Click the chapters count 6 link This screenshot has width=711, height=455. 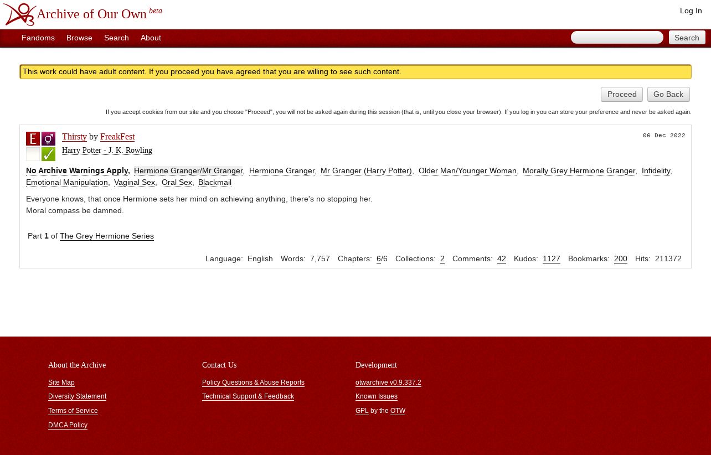click(x=379, y=258)
